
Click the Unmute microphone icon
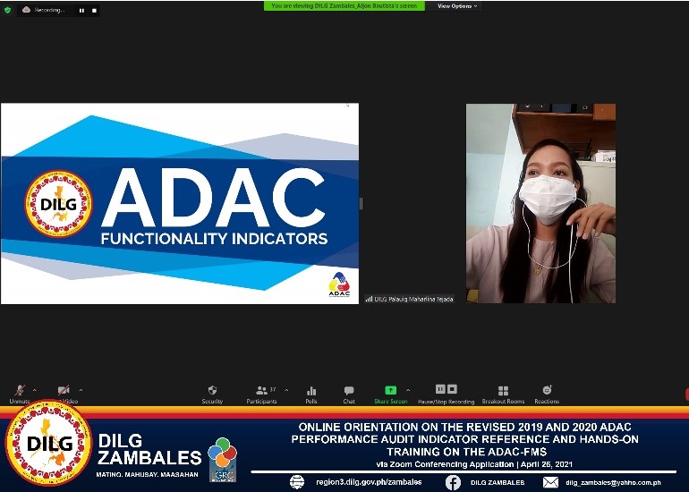click(20, 390)
